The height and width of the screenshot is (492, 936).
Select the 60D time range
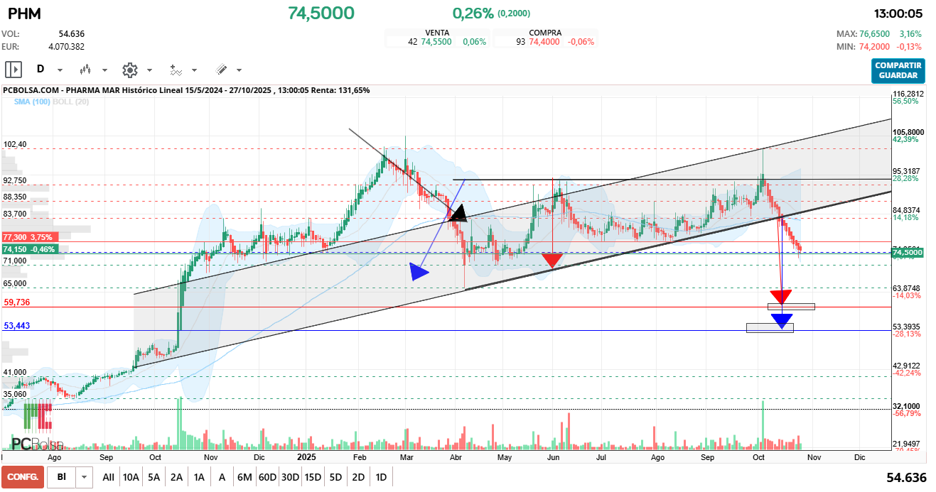point(267,477)
